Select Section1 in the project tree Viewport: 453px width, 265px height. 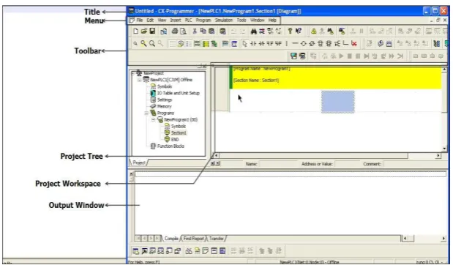click(179, 133)
